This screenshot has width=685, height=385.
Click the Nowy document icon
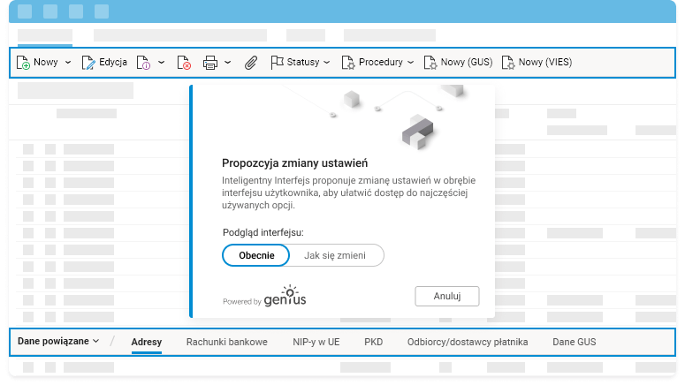tap(25, 63)
